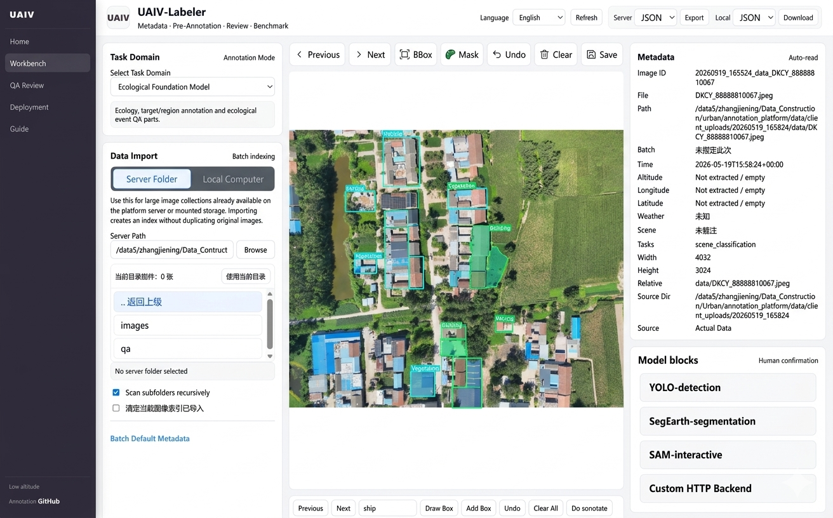Advance to next image using the right-chevron button
The image size is (833, 518).
click(370, 55)
